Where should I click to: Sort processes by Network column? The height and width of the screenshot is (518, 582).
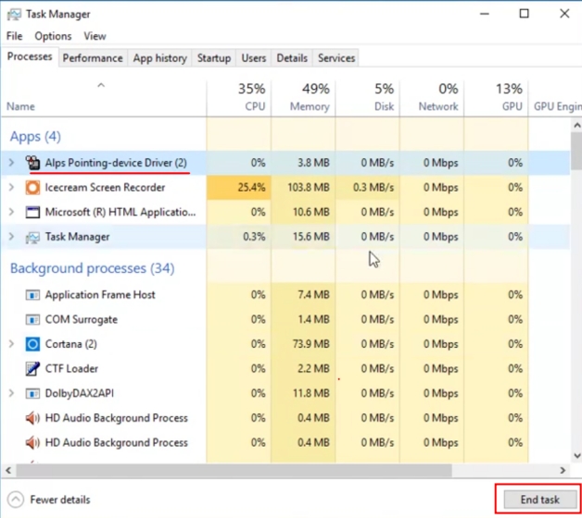tap(432, 98)
